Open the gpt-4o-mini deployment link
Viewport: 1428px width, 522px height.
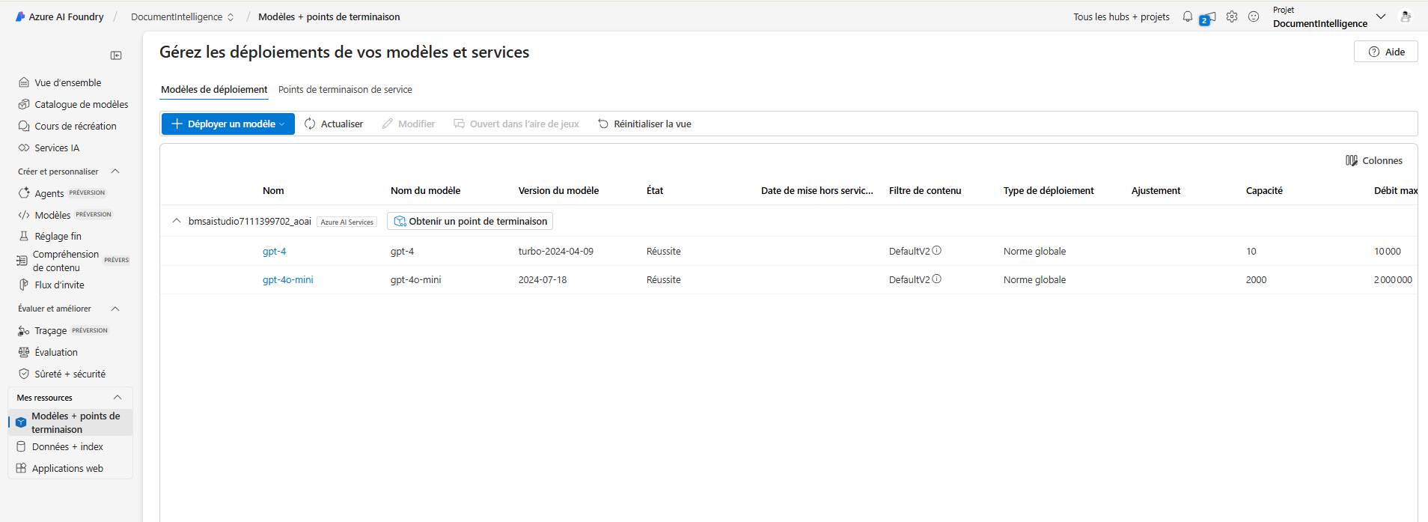pos(287,280)
